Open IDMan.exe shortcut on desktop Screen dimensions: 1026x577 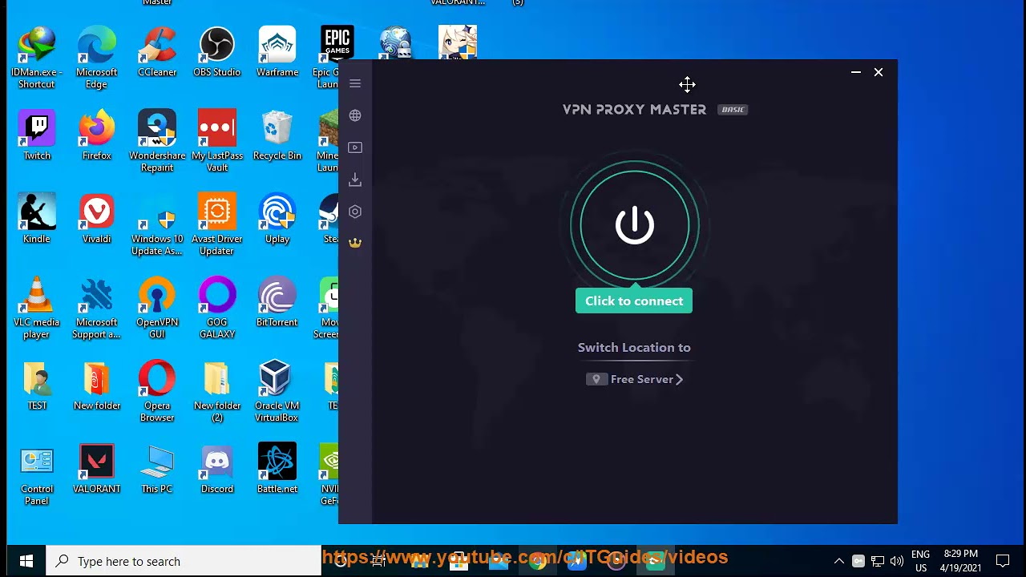pyautogui.click(x=37, y=57)
